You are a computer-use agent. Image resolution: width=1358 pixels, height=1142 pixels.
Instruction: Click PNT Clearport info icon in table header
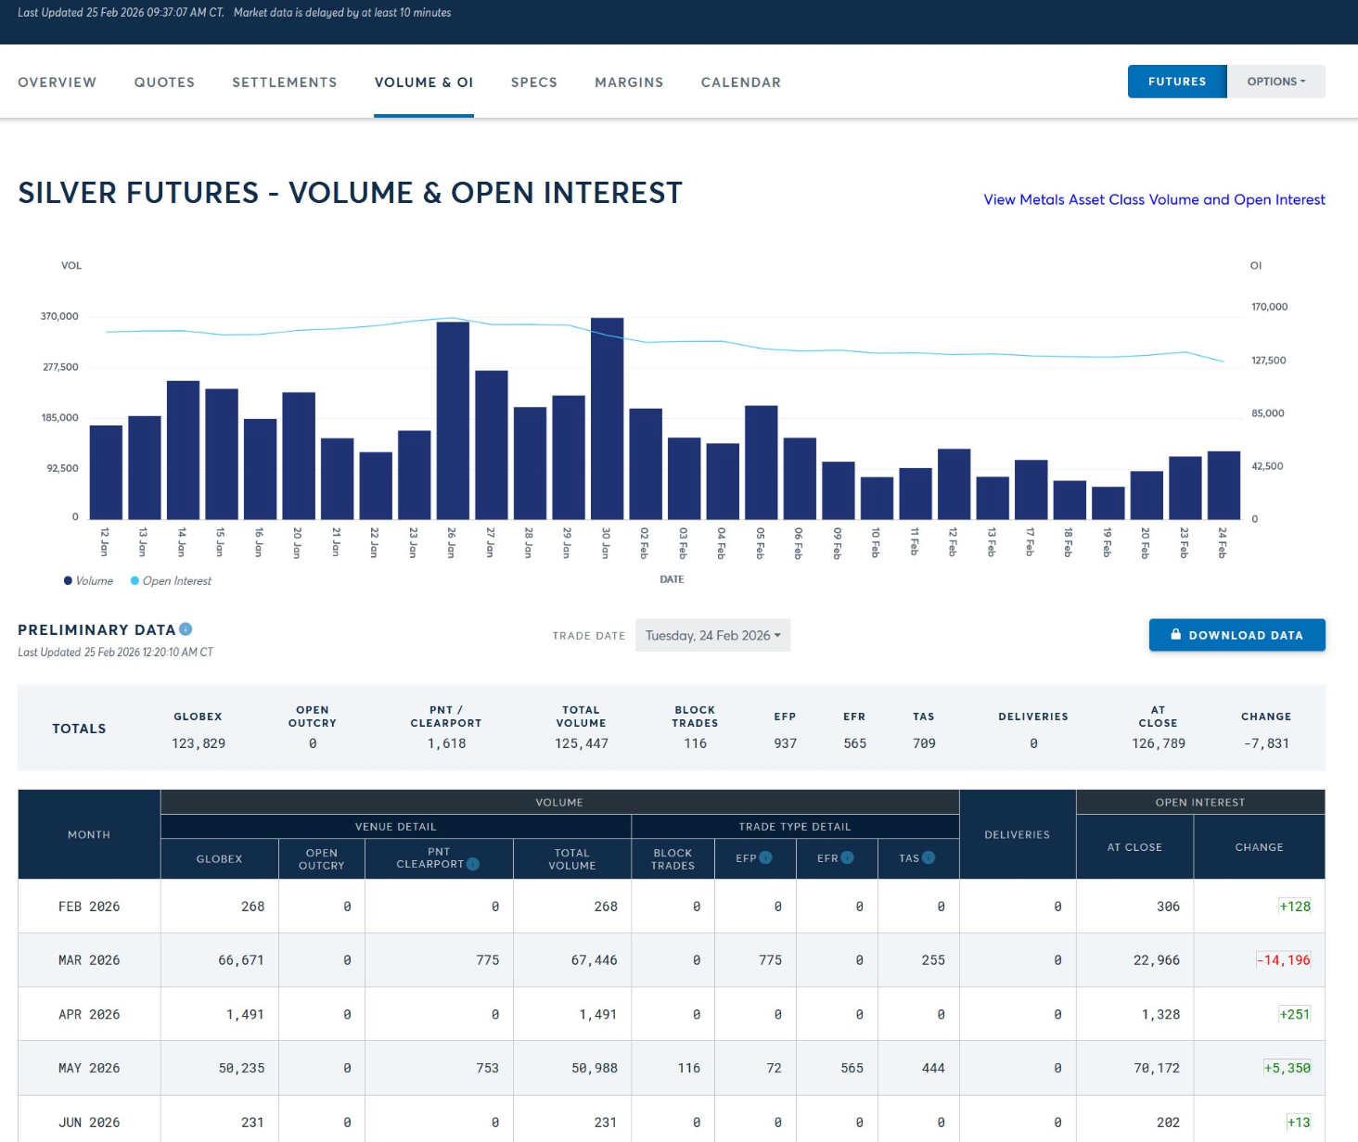[473, 864]
